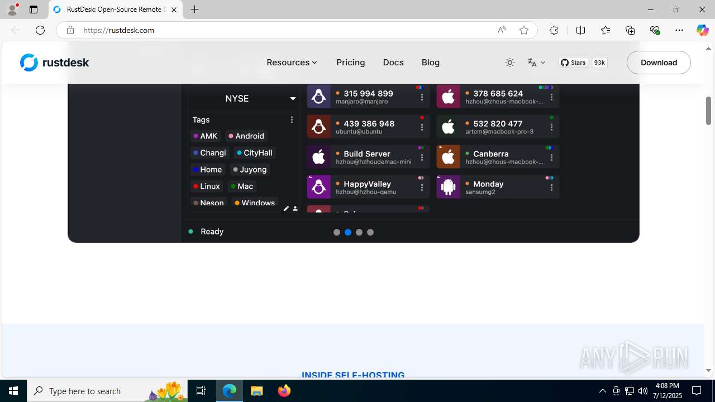Open the Favorites list

pos(606,30)
